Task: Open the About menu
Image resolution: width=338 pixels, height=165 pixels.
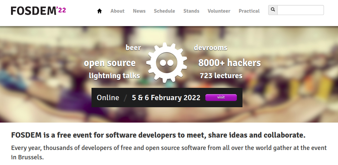Action: (x=118, y=11)
